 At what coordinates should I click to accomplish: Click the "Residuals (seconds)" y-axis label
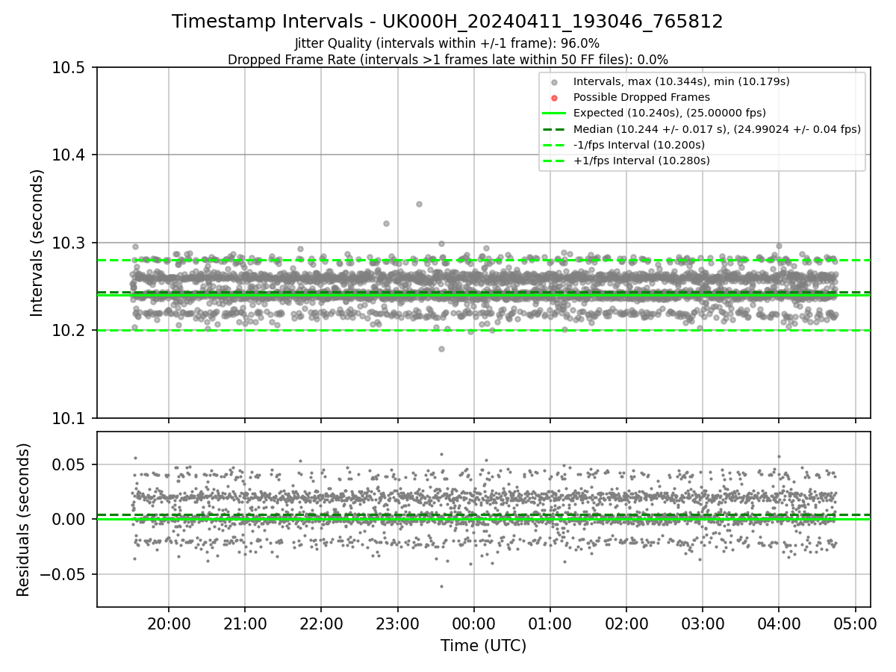pyautogui.click(x=23, y=520)
